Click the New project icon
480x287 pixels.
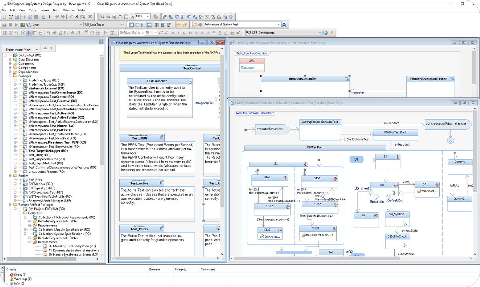click(4, 17)
